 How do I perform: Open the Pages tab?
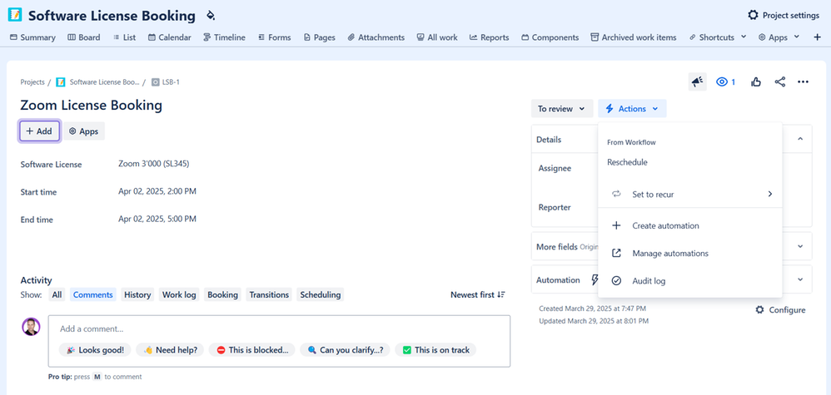[320, 37]
